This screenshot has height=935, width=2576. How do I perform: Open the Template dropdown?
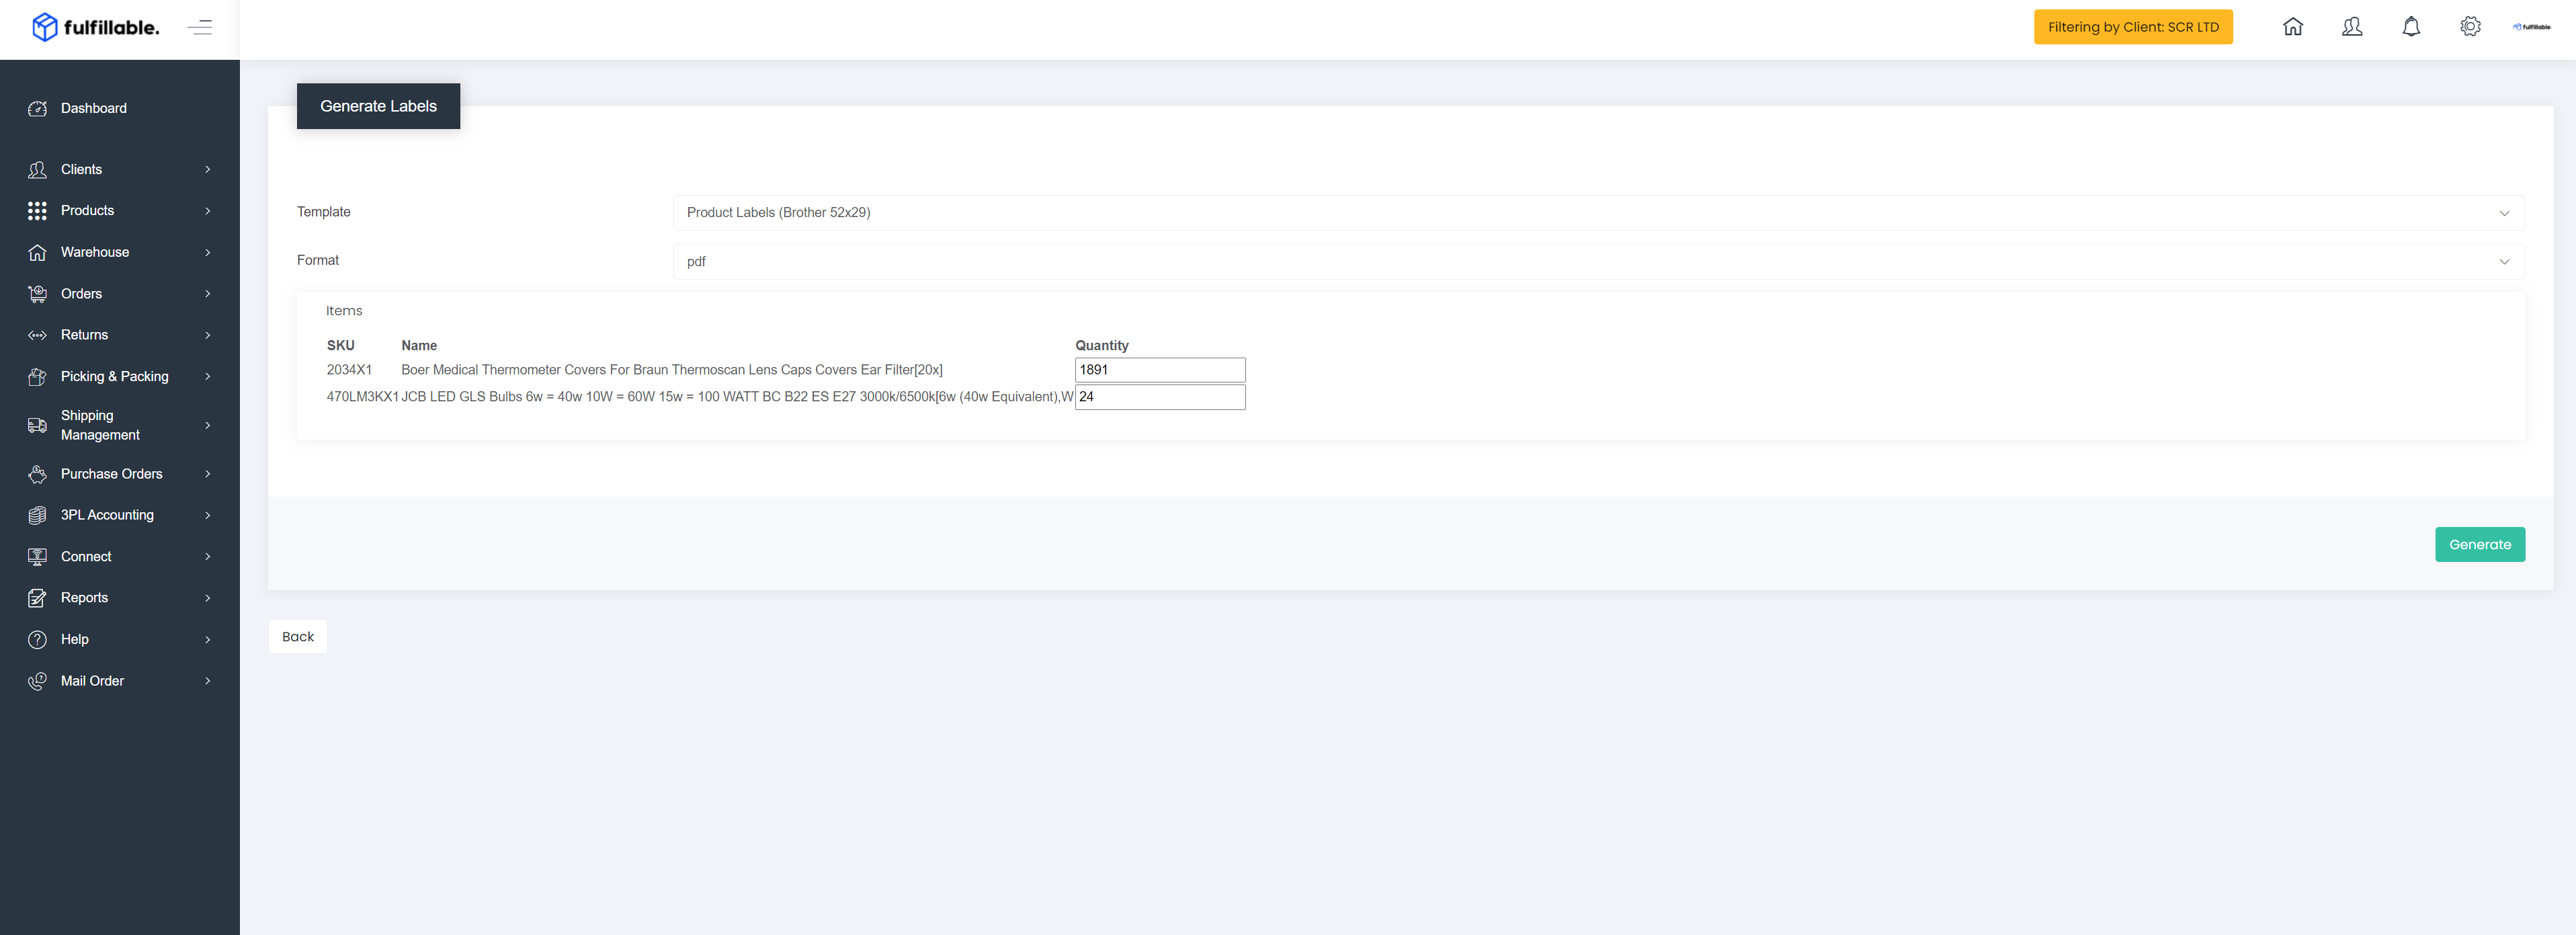click(x=1598, y=212)
